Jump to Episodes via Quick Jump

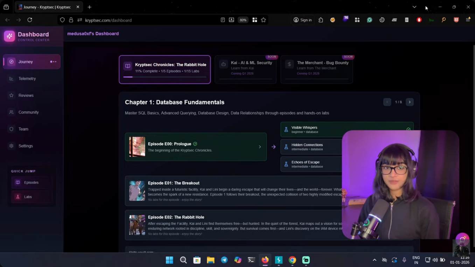tap(31, 182)
